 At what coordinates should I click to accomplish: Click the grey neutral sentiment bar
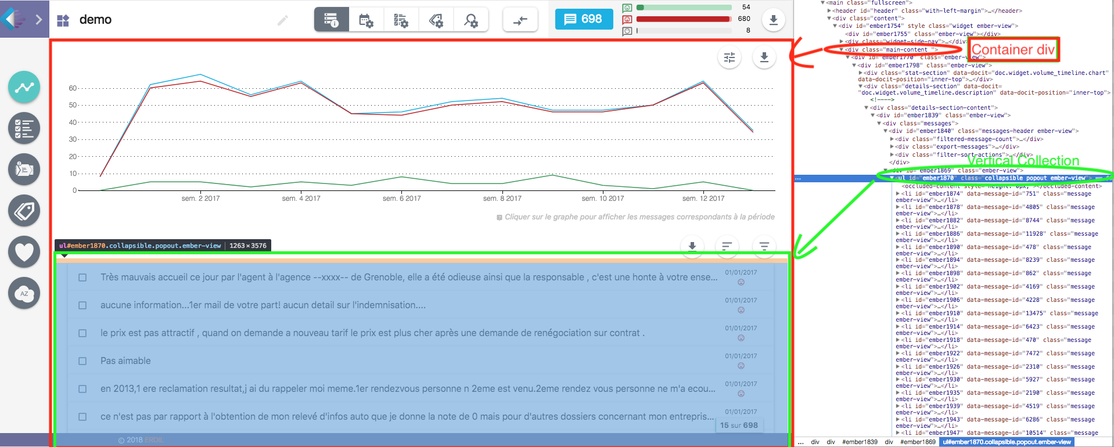click(x=684, y=31)
